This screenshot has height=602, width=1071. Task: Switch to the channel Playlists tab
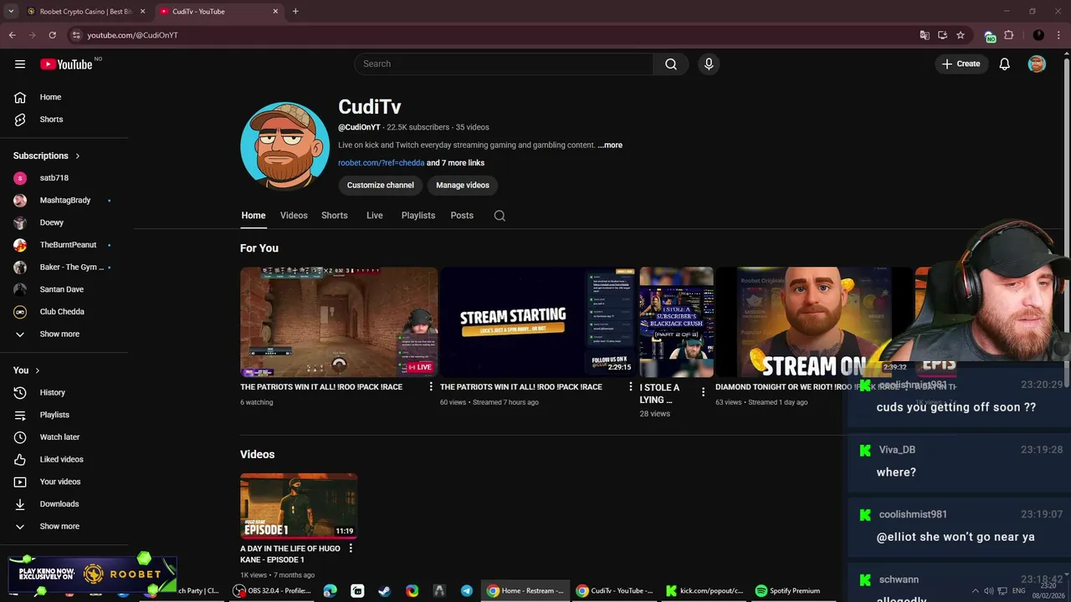tap(418, 216)
